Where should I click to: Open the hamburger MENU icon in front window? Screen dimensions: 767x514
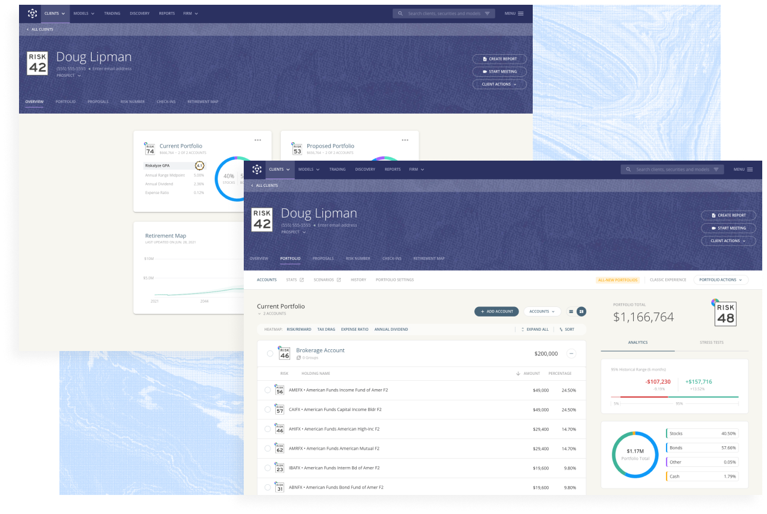750,170
